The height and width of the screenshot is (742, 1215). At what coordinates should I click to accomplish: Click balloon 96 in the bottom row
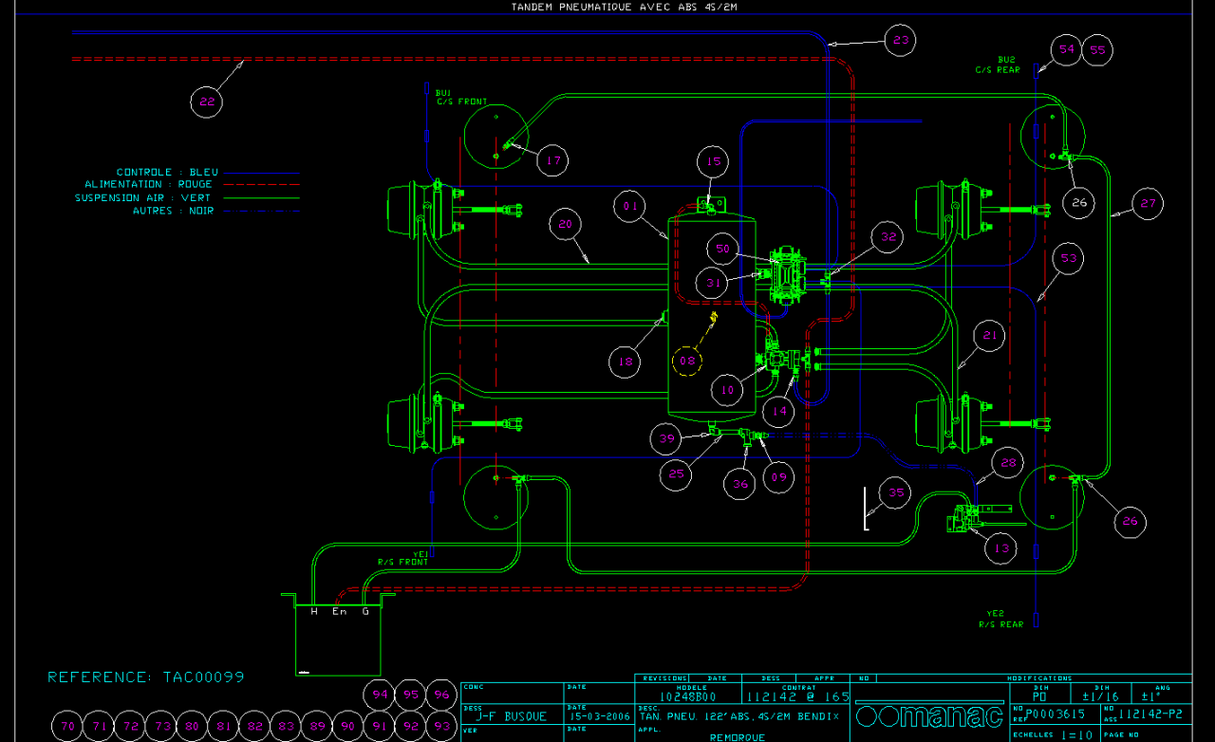[440, 695]
